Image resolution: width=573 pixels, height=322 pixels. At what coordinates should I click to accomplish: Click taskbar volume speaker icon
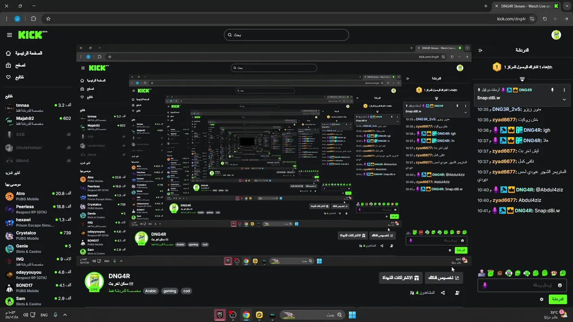pyautogui.click(x=26, y=315)
